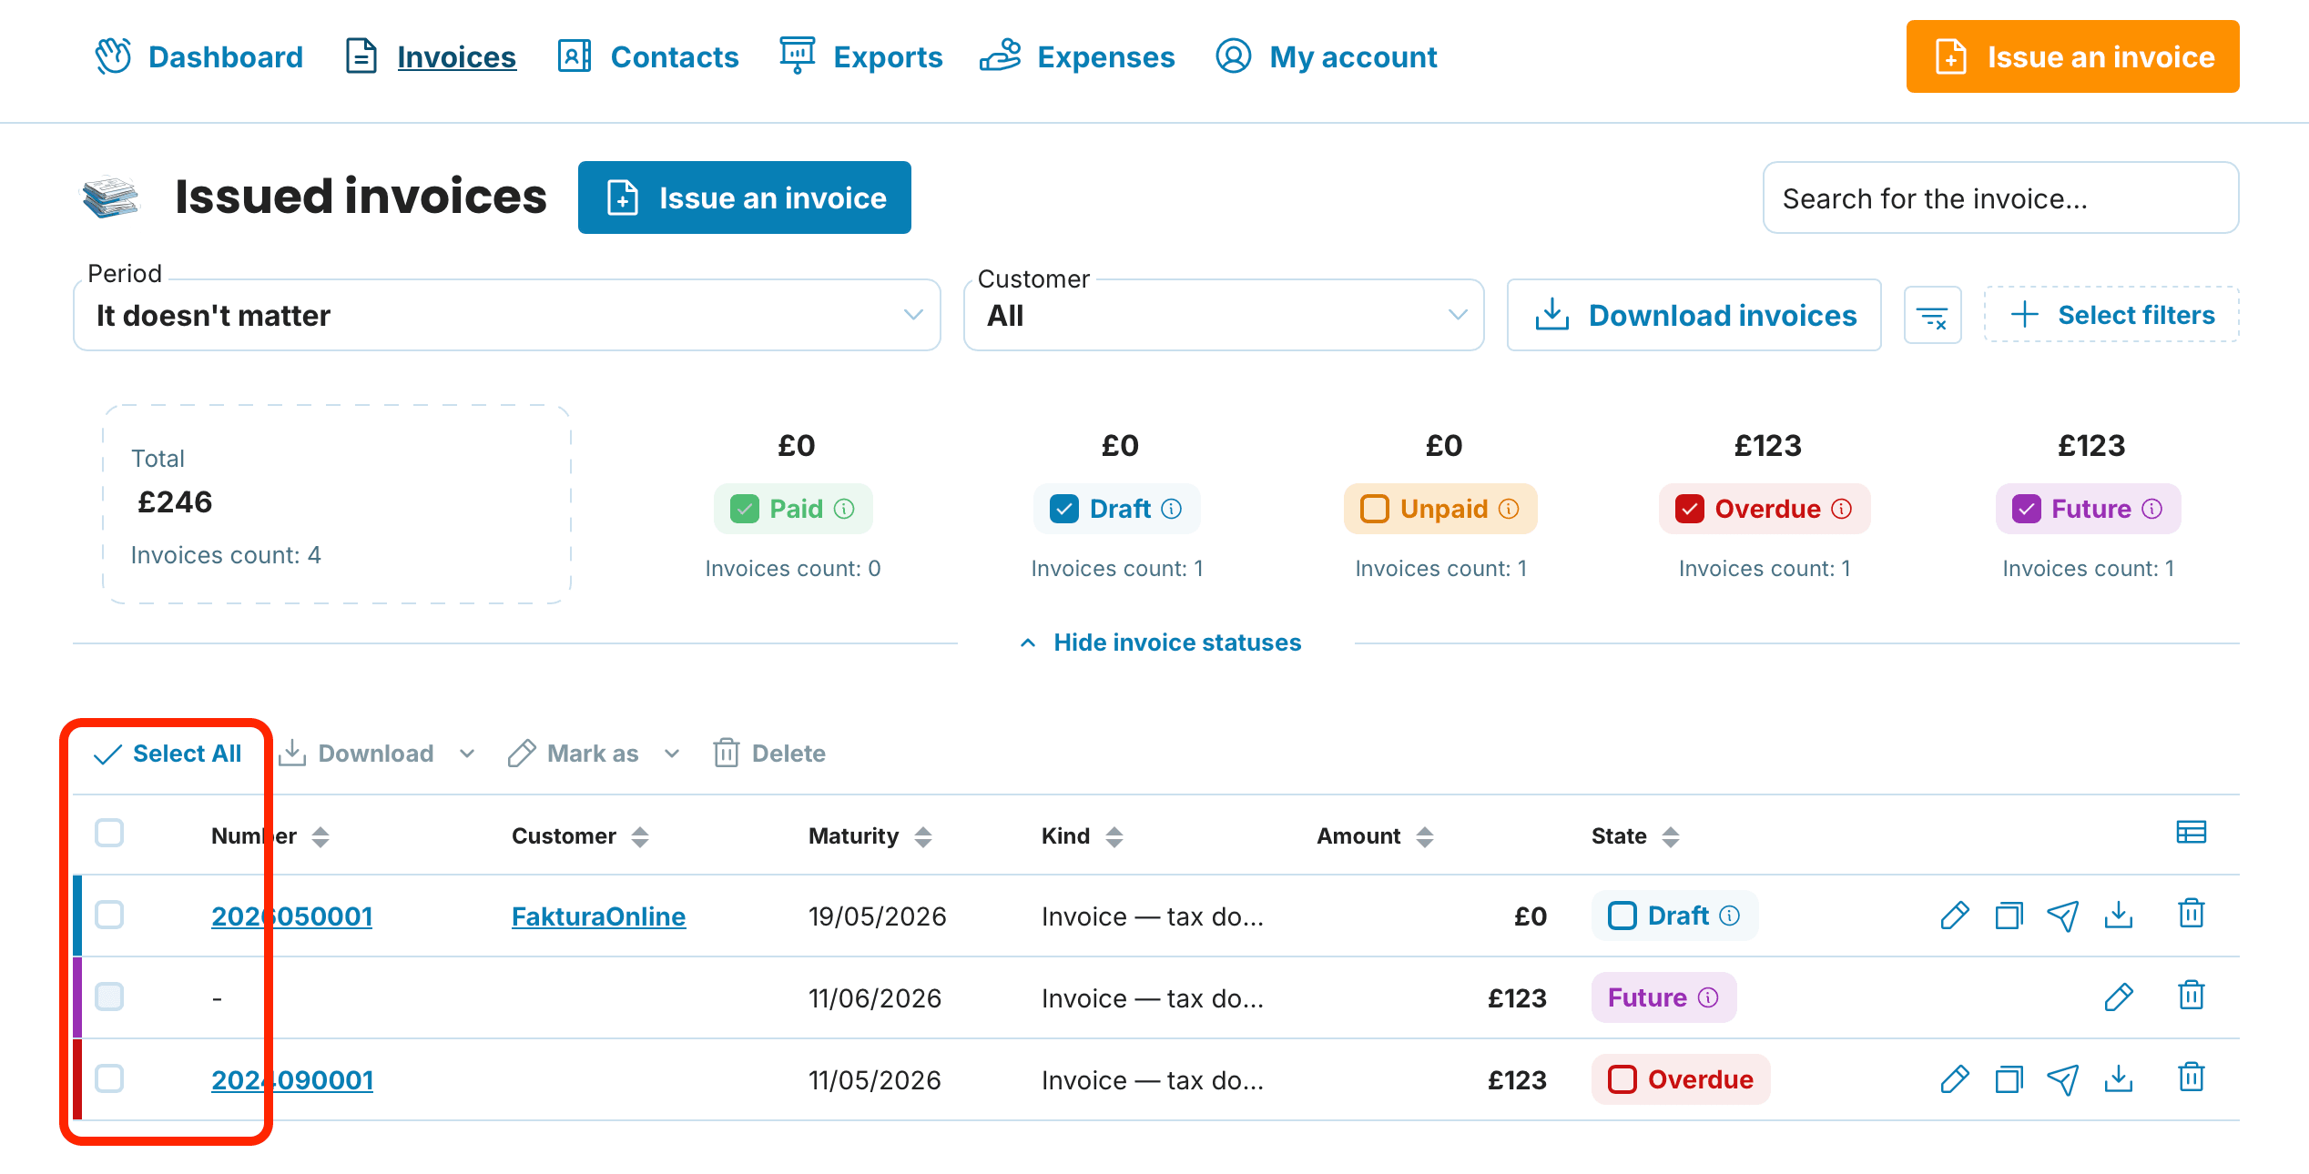Go to Dashboard in top navigation
The height and width of the screenshot is (1174, 2309).
199,56
